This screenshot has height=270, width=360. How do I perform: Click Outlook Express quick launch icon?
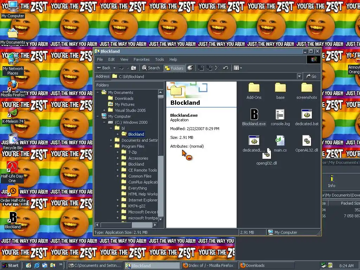(45, 265)
